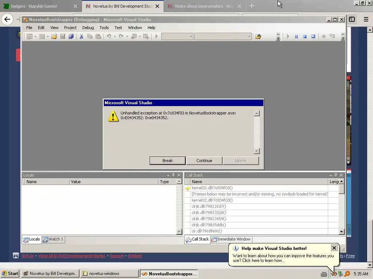Open the Project menu
The height and width of the screenshot is (279, 373).
click(70, 28)
